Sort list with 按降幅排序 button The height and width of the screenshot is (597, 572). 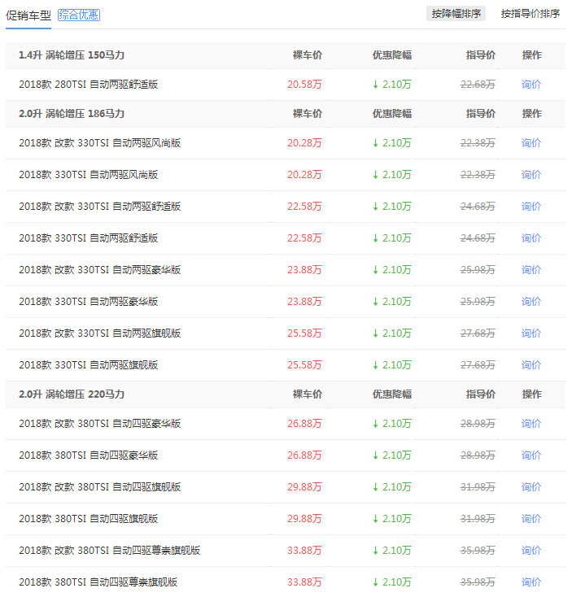[x=456, y=13]
